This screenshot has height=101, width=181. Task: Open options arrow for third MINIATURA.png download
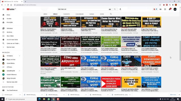[86, 95]
